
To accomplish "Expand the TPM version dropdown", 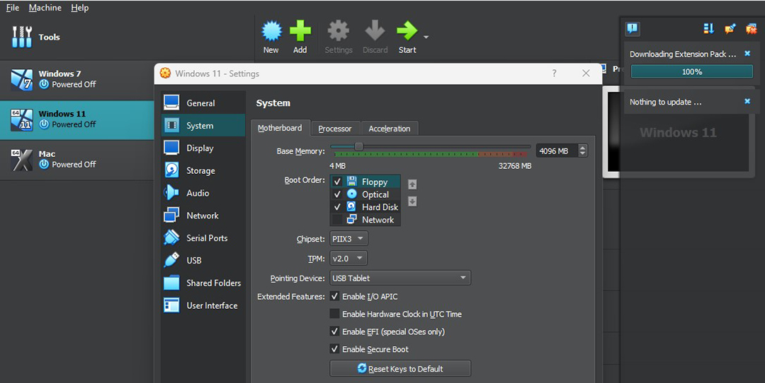I will (348, 259).
